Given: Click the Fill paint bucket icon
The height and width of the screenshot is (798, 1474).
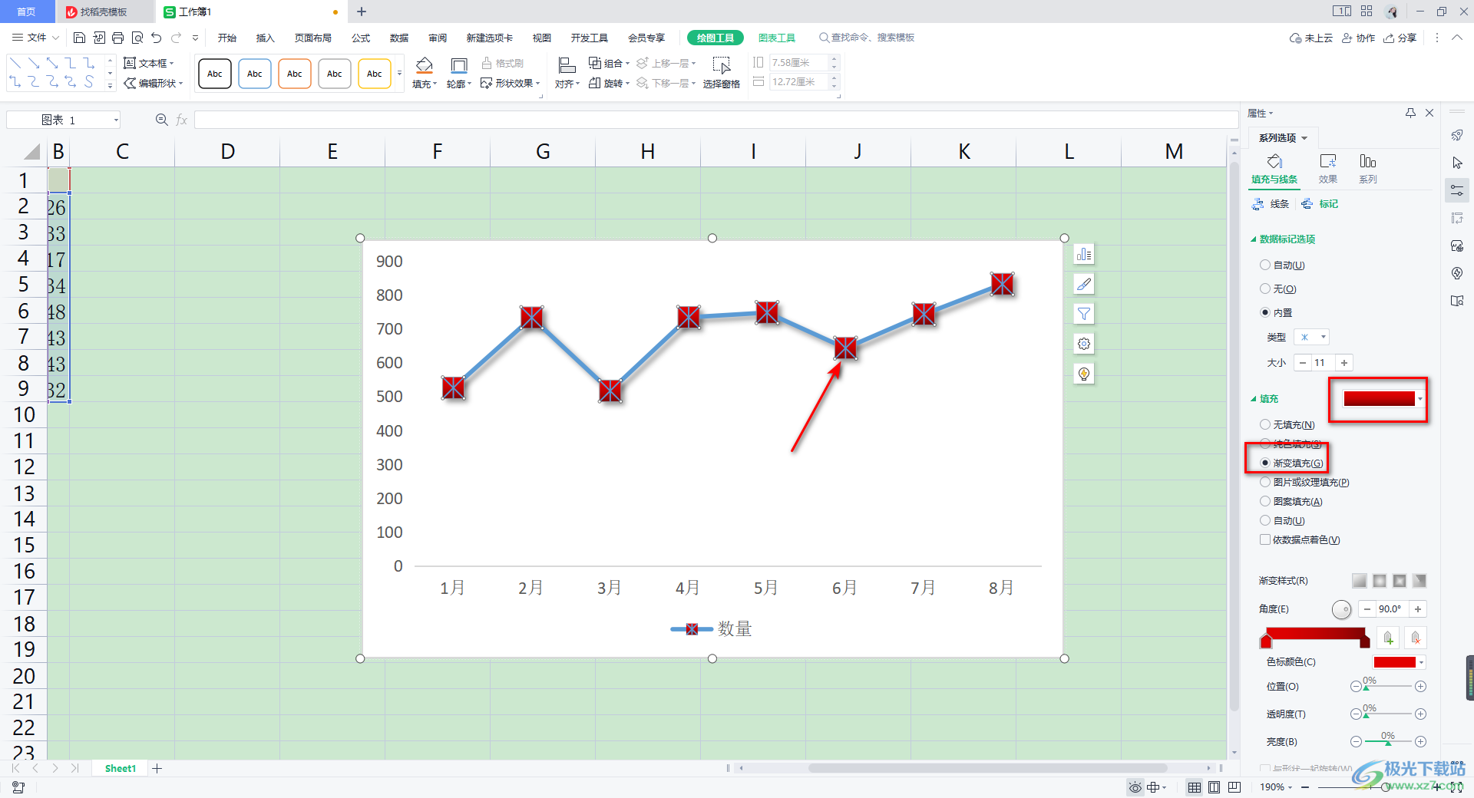Looking at the screenshot, I should tap(424, 65).
